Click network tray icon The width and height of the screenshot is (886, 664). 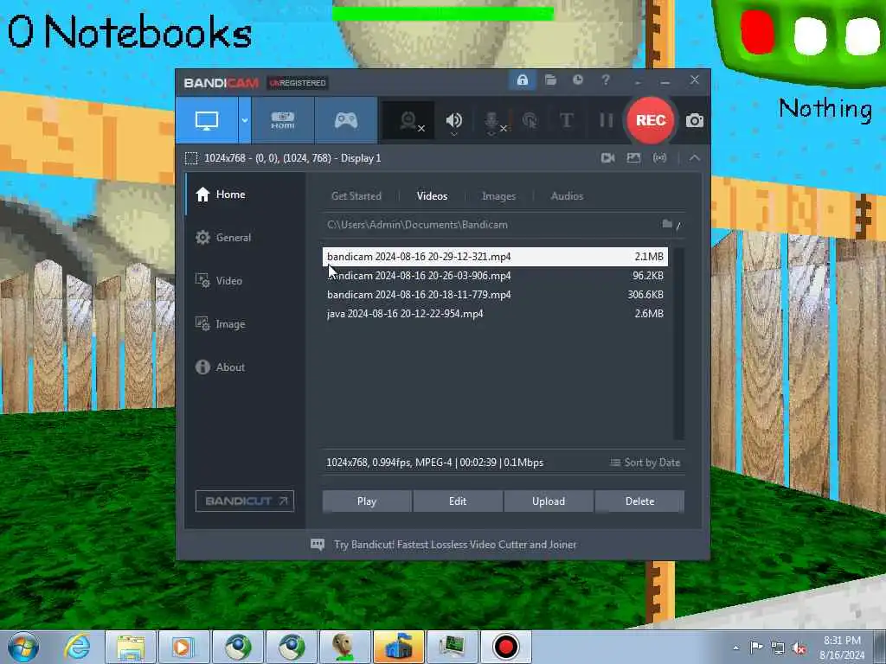pos(778,648)
